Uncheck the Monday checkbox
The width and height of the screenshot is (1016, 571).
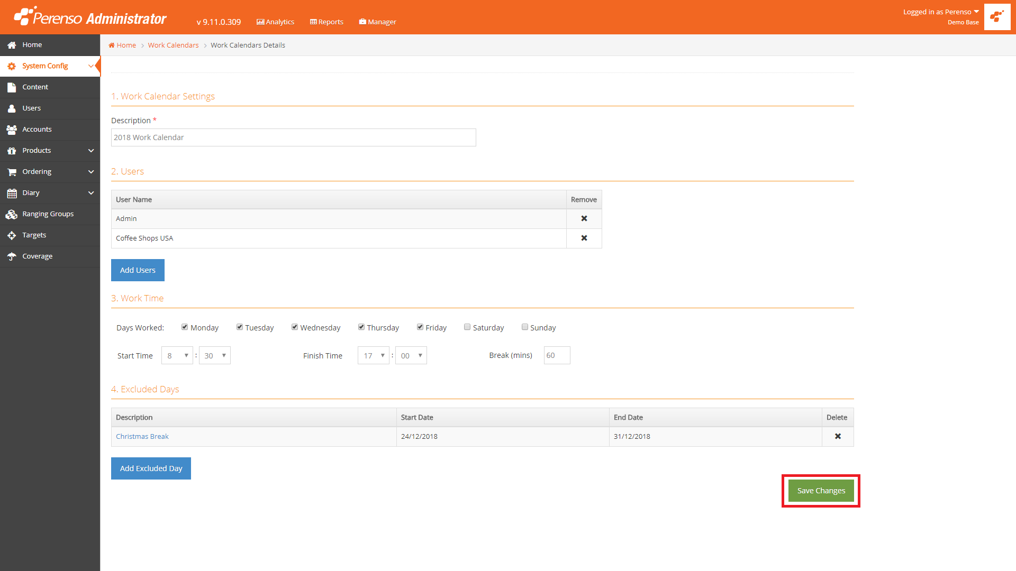pyautogui.click(x=185, y=327)
